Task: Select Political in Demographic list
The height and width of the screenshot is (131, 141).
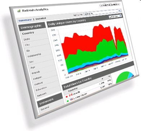Action: coord(39,84)
